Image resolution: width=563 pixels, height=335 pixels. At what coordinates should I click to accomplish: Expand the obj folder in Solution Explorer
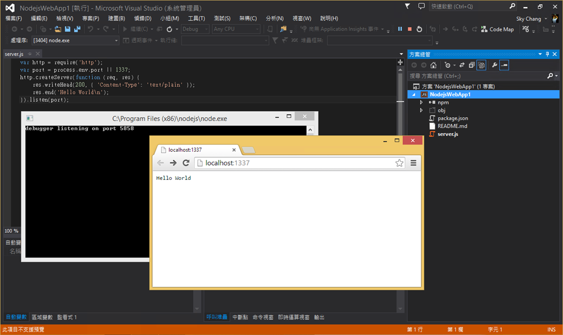422,110
